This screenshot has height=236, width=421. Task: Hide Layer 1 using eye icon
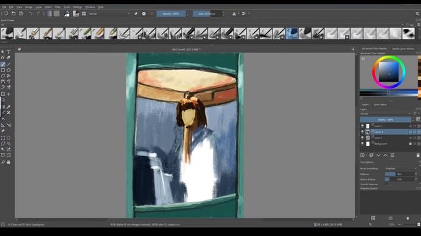[362, 126]
